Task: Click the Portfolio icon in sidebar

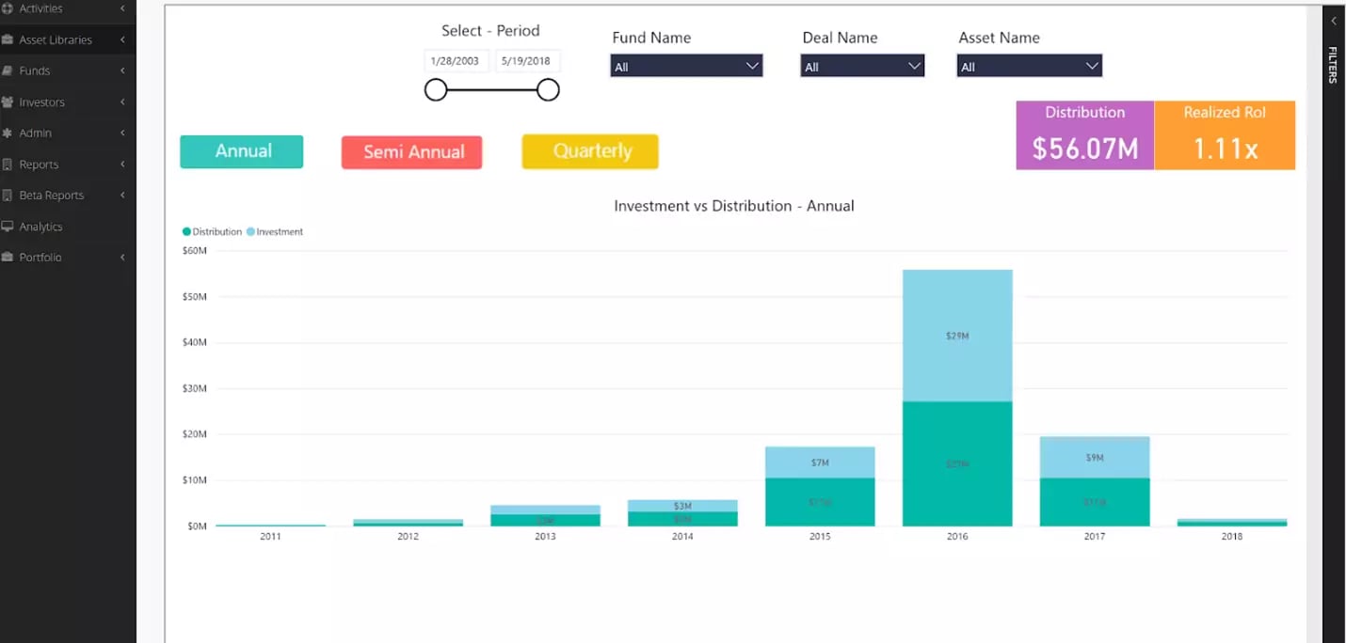Action: (x=8, y=258)
